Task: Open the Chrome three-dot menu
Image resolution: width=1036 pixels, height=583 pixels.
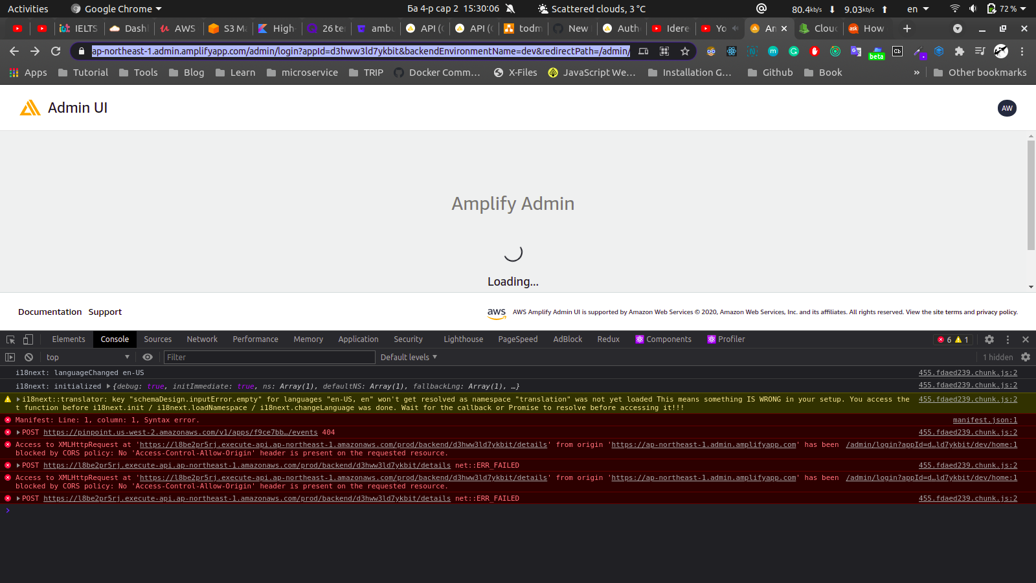Action: point(1022,51)
